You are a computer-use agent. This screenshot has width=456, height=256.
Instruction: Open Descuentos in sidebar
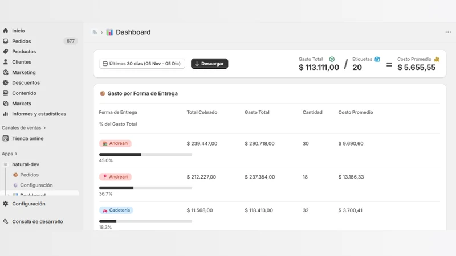click(x=26, y=82)
